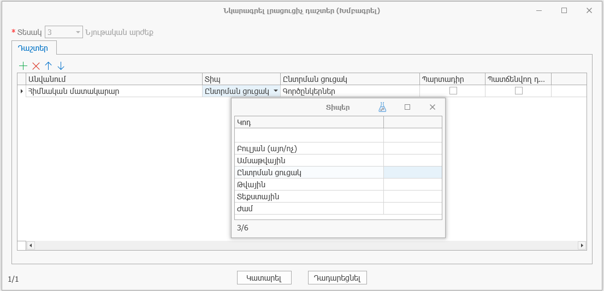
Task: Open the Տիպ cell dropdown arrow
Action: click(x=275, y=91)
